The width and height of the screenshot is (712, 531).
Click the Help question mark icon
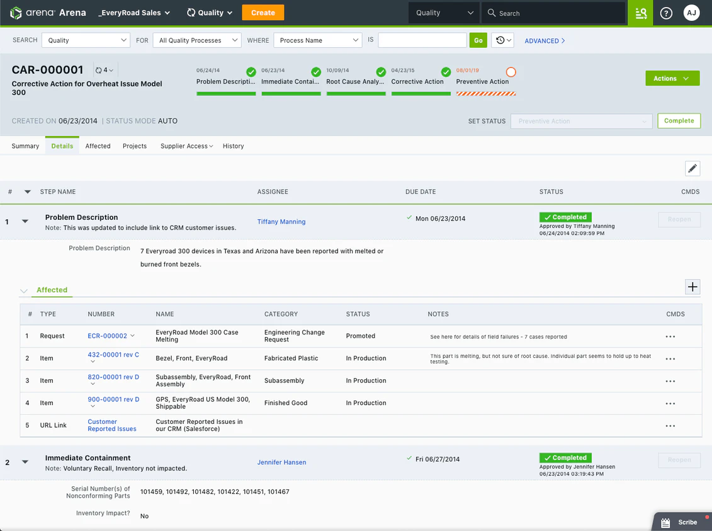pos(666,13)
